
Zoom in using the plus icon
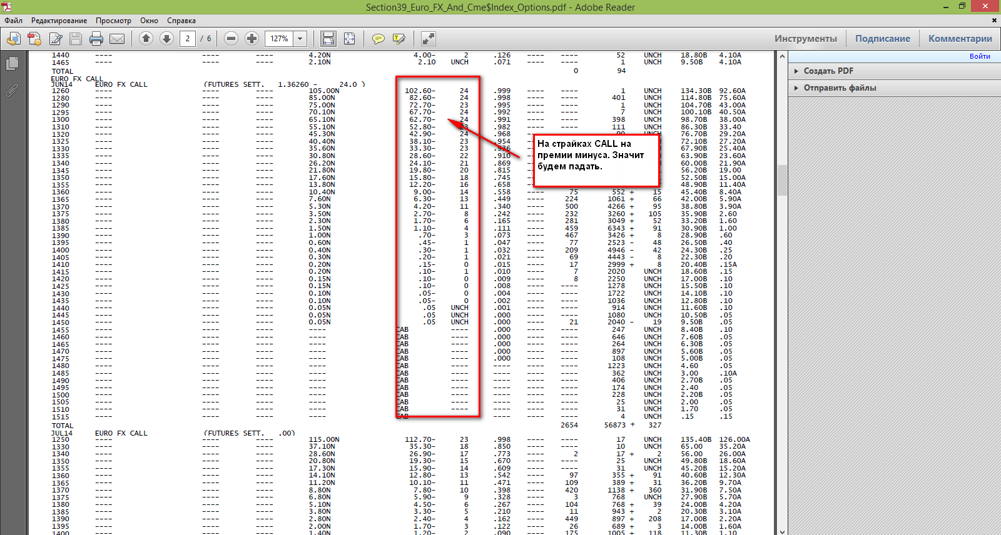252,39
